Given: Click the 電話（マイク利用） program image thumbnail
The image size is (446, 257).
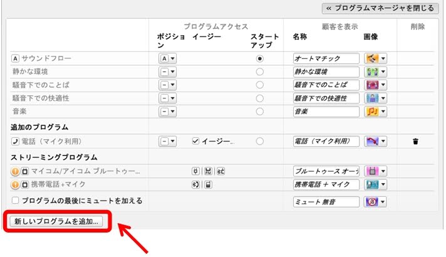Looking at the screenshot, I should pyautogui.click(x=372, y=141).
